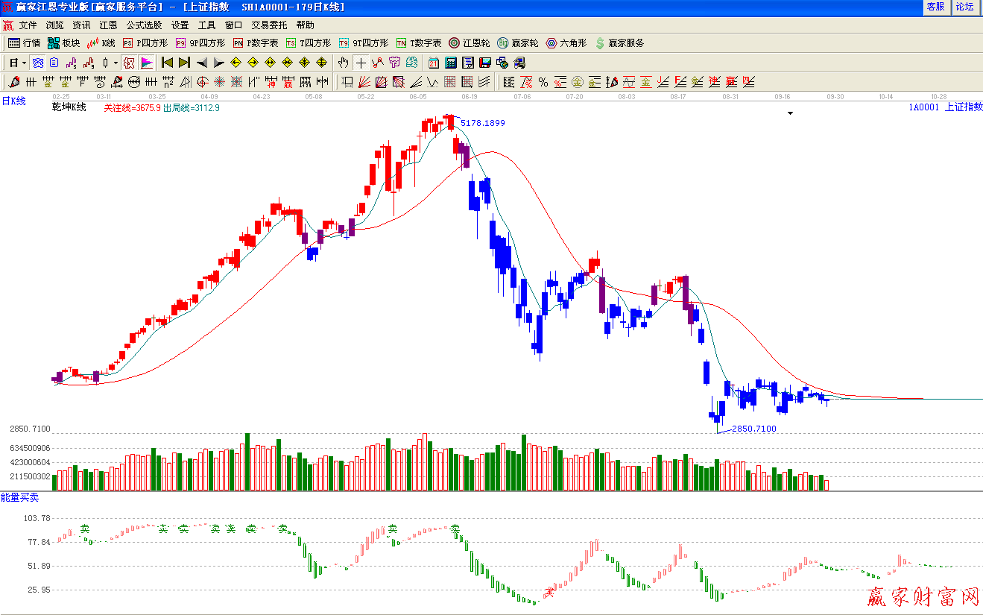Open the 江恩轮 (Gann wheel) tool
Viewport: 983px width, 615px height.
coord(470,43)
